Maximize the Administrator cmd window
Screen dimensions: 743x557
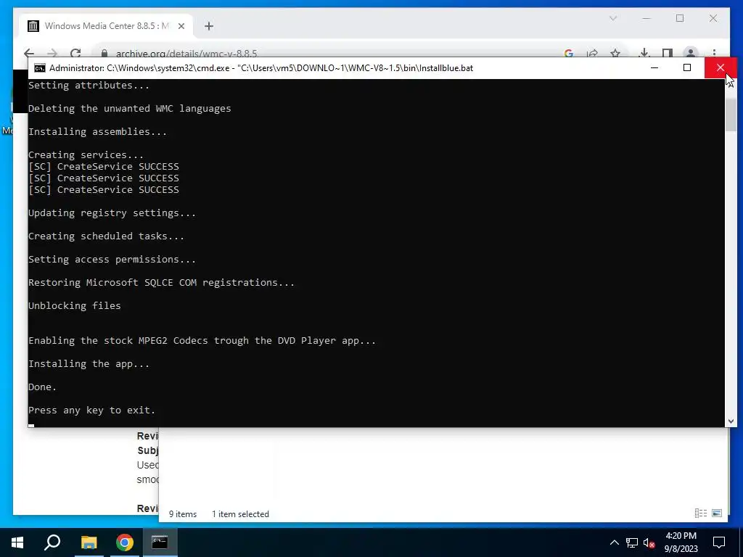click(687, 67)
